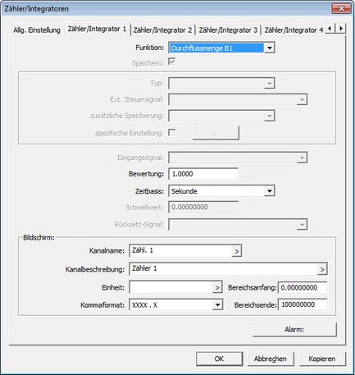
Task: Click the Kanalbeschreibung arrow button
Action: [322, 269]
